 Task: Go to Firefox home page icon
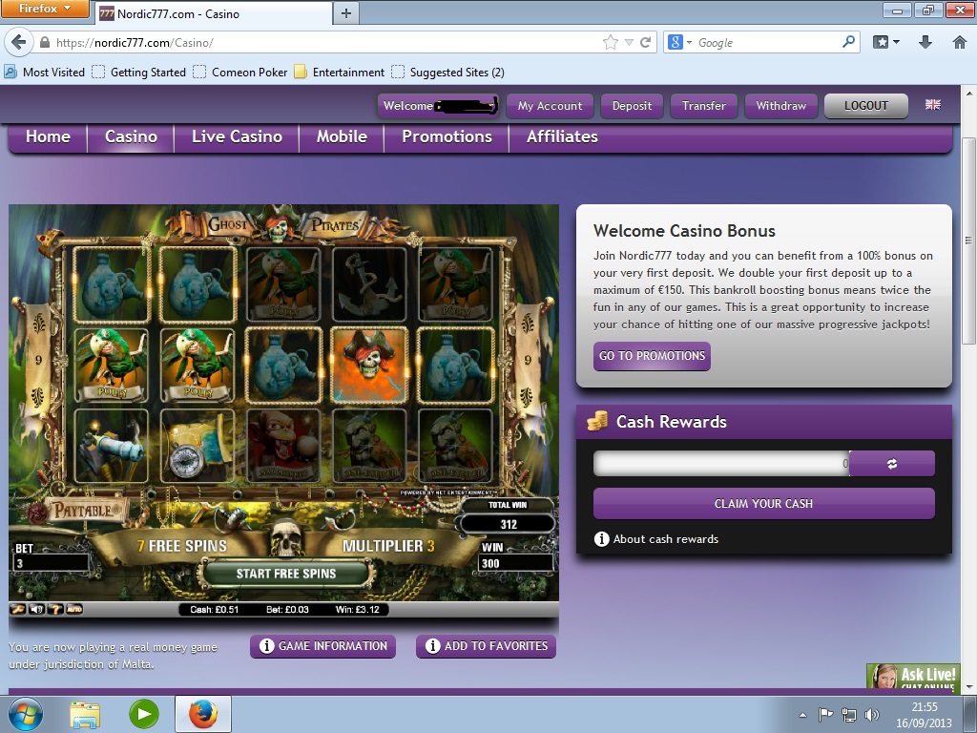point(959,42)
